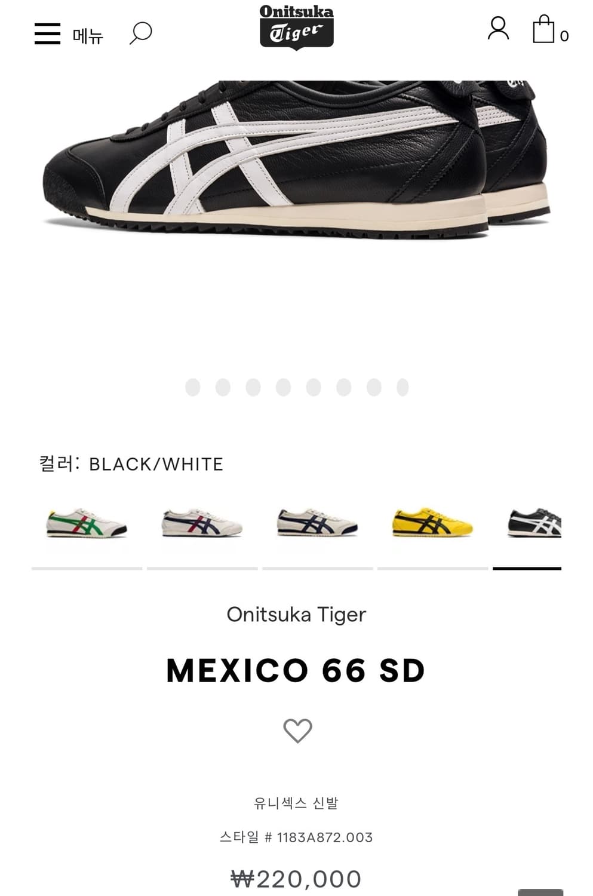The height and width of the screenshot is (896, 593).
Task: Open the hamburger menu icon
Action: (x=47, y=34)
